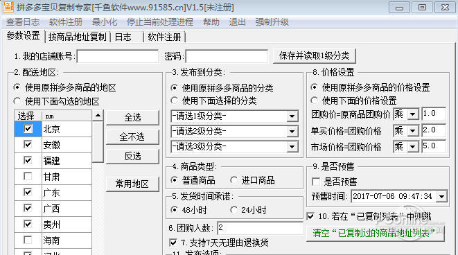Click 强制升级 in the menu bar
The image size is (458, 255).
tap(272, 22)
